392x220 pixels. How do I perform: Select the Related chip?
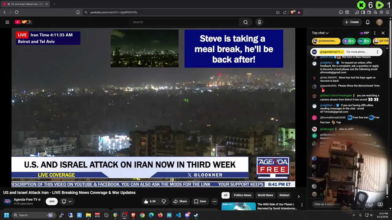(x=284, y=195)
